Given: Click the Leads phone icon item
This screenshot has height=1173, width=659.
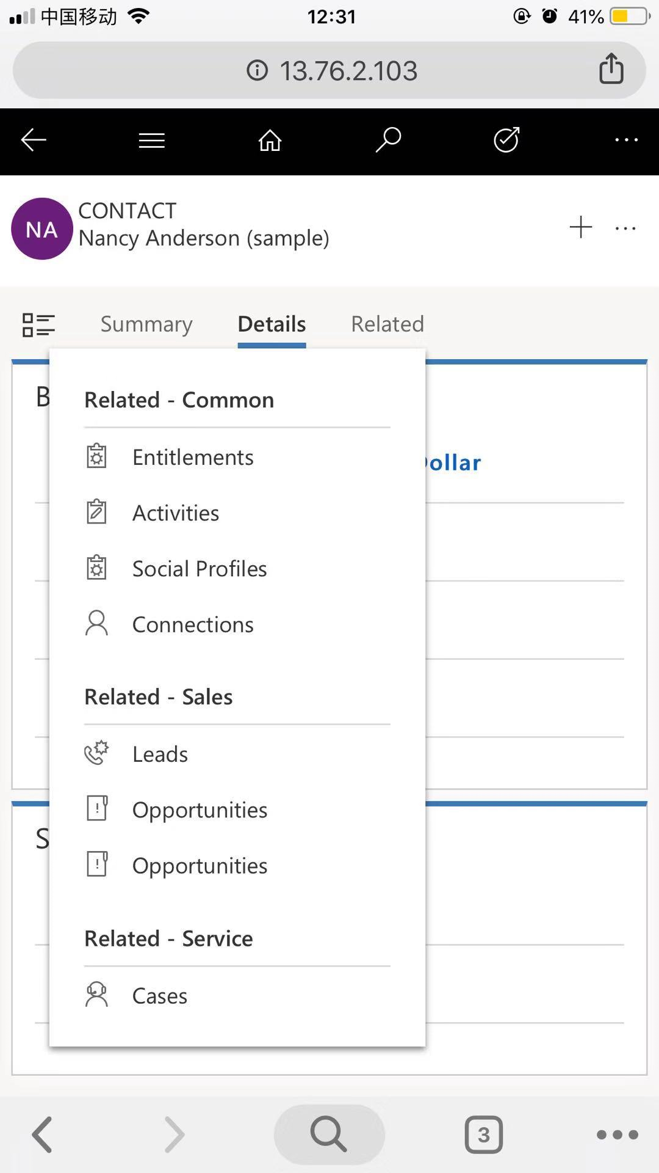Looking at the screenshot, I should [x=237, y=754].
